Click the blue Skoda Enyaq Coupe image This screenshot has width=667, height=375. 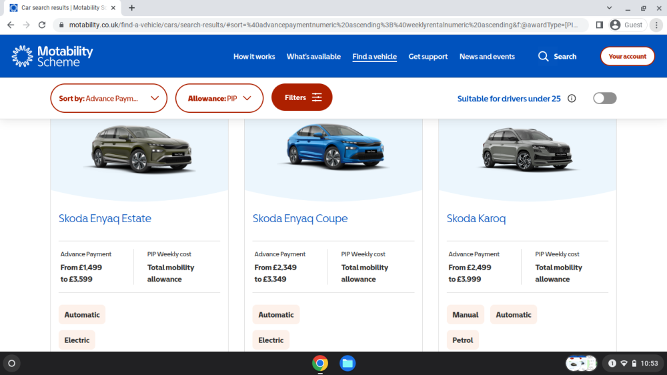pos(335,146)
